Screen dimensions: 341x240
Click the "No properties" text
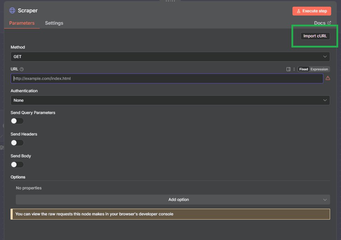(x=29, y=188)
